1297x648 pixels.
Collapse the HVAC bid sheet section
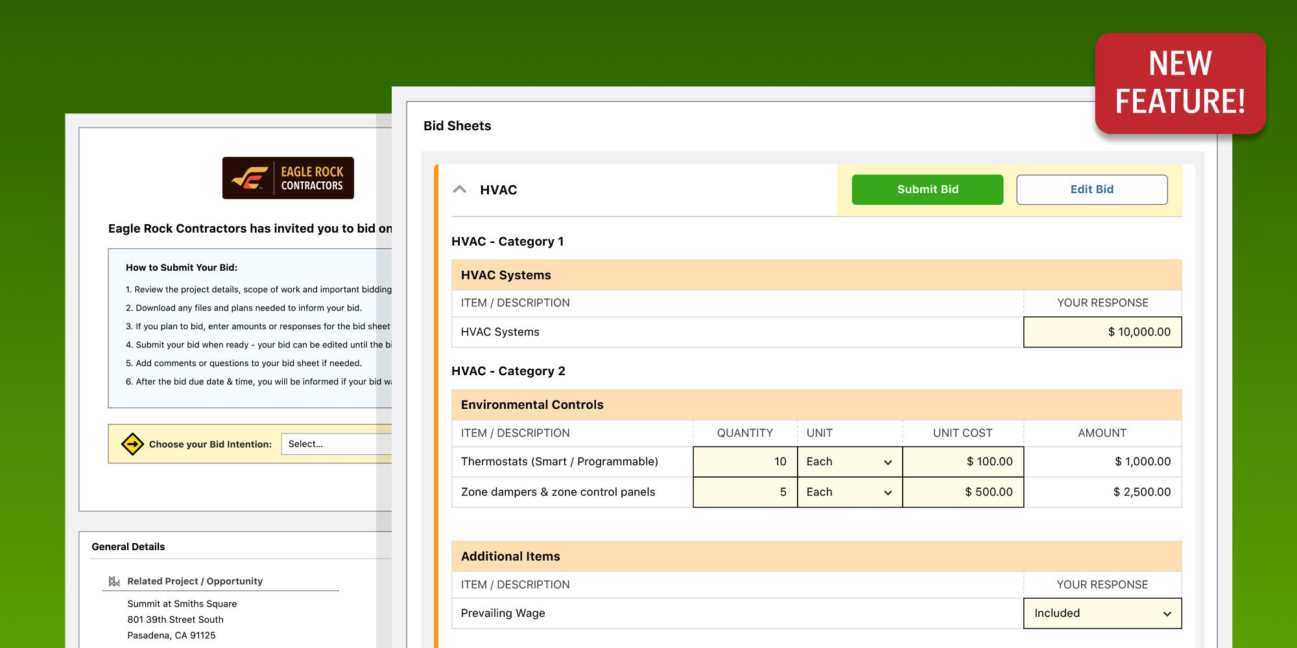[x=460, y=190]
